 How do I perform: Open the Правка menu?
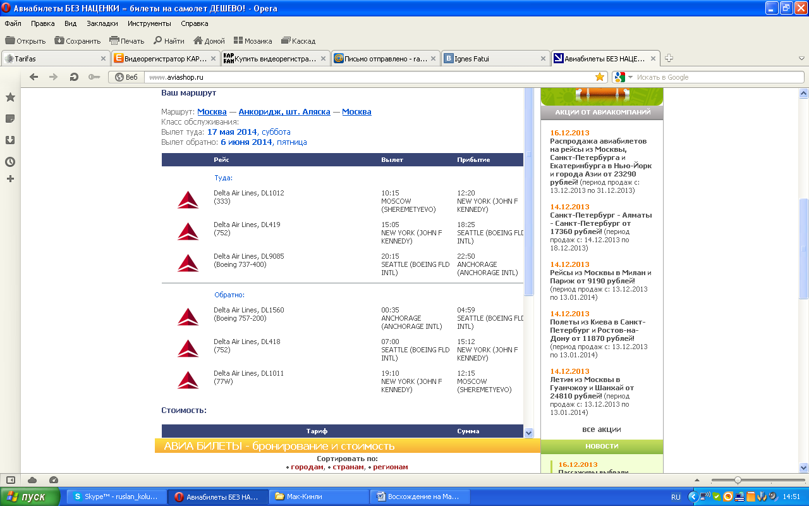pos(43,23)
